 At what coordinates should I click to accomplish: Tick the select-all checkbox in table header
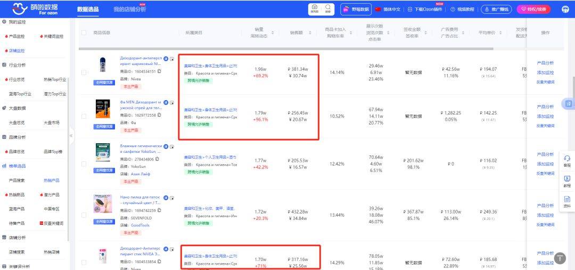click(84, 32)
